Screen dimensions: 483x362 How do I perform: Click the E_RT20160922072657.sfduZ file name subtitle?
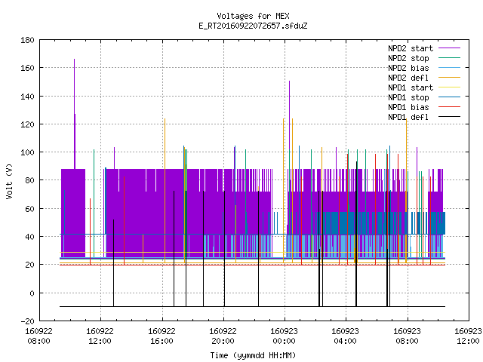253,26
